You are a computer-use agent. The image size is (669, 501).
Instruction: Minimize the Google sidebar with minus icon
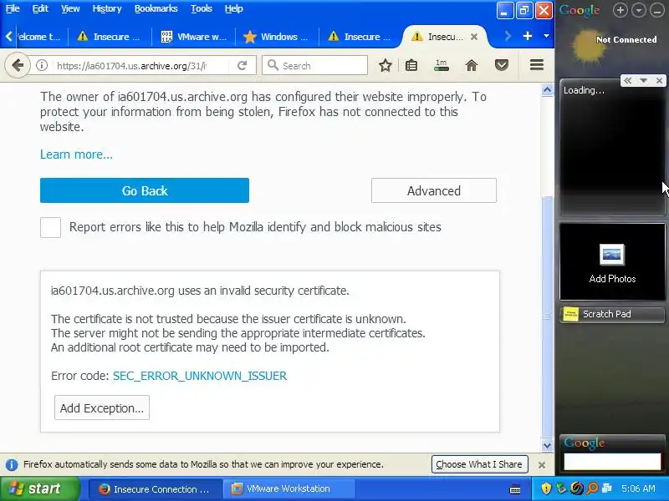657,10
